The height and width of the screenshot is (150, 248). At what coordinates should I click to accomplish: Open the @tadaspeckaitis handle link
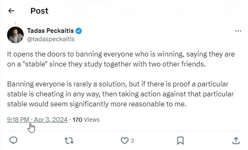[51, 39]
